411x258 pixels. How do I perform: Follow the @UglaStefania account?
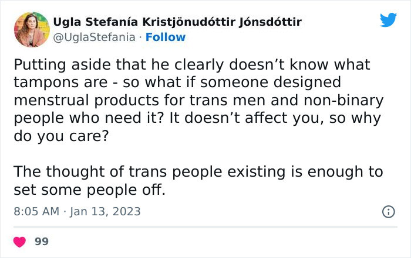[x=165, y=37]
